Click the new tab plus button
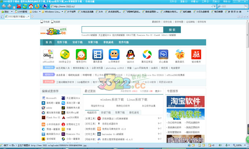The width and height of the screenshot is (249, 149). coord(32,16)
